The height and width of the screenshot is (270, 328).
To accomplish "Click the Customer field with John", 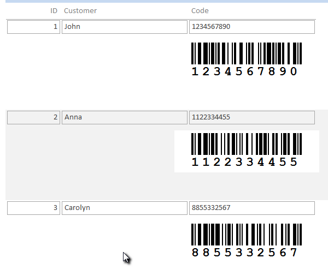I will (x=125, y=27).
